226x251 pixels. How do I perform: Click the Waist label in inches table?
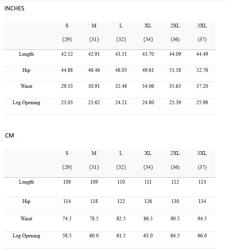(26, 86)
